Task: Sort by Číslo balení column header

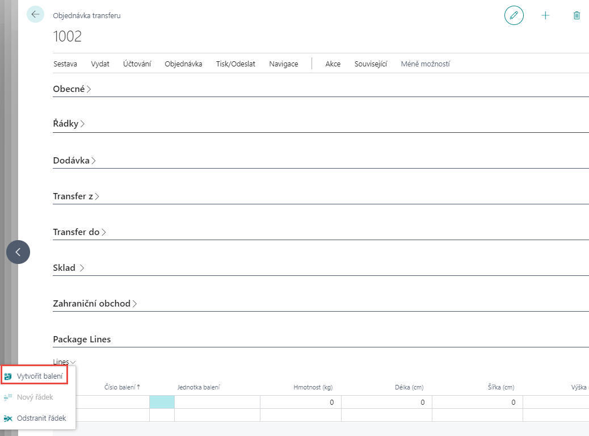Action: [x=121, y=387]
